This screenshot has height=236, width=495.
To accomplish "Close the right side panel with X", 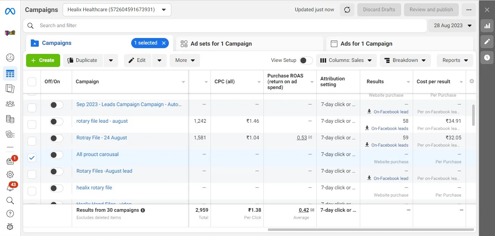I will click(x=487, y=10).
